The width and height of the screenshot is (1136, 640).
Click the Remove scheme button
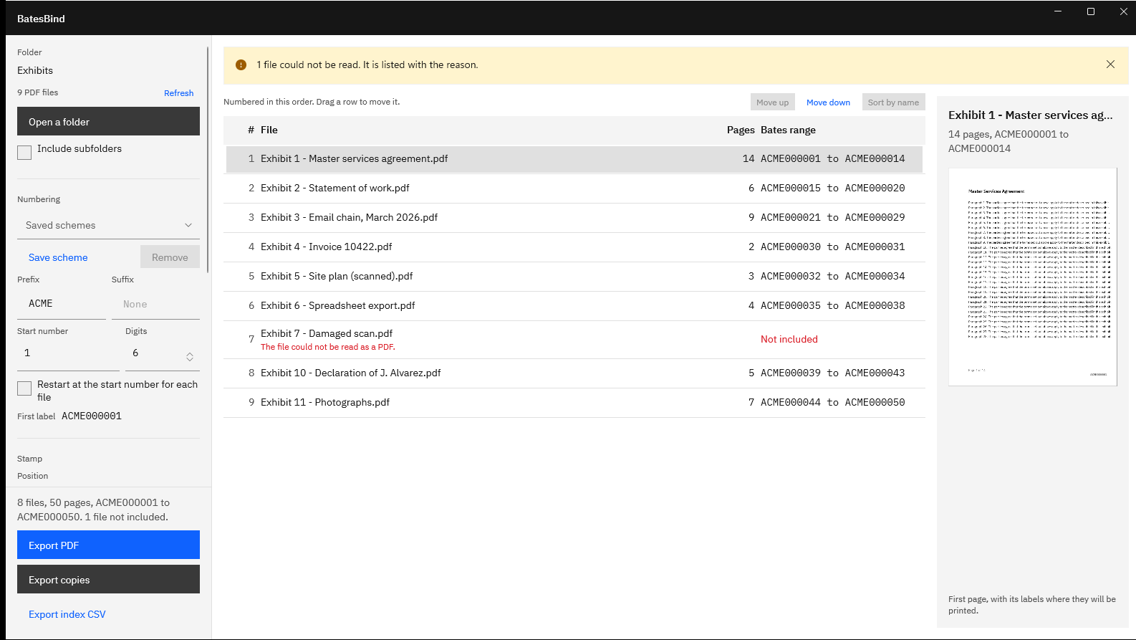click(170, 257)
